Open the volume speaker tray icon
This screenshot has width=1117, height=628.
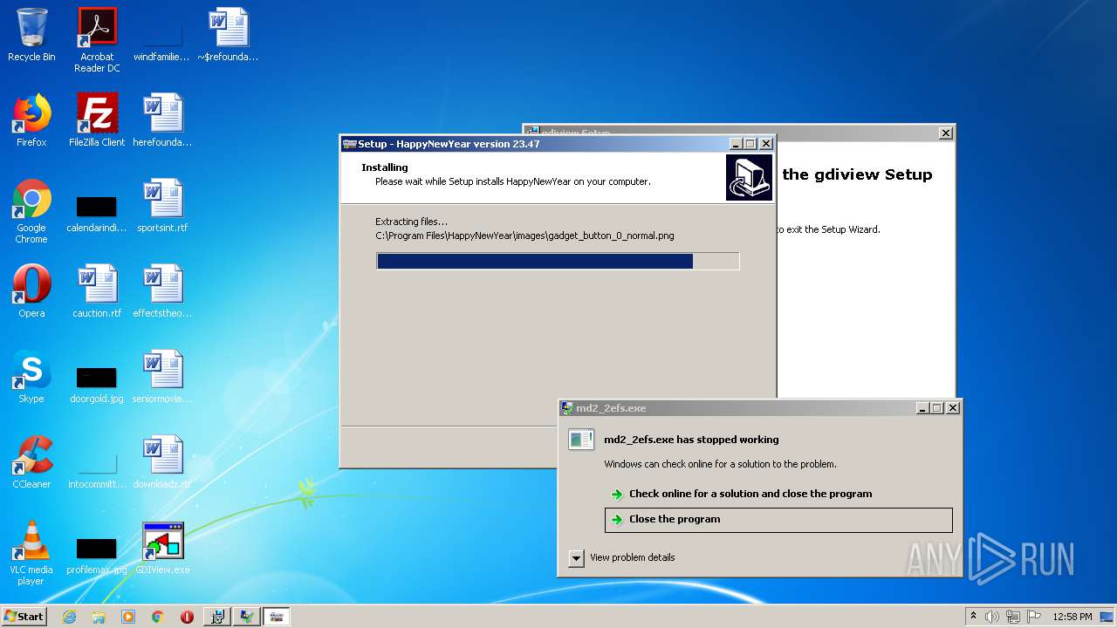pyautogui.click(x=992, y=617)
